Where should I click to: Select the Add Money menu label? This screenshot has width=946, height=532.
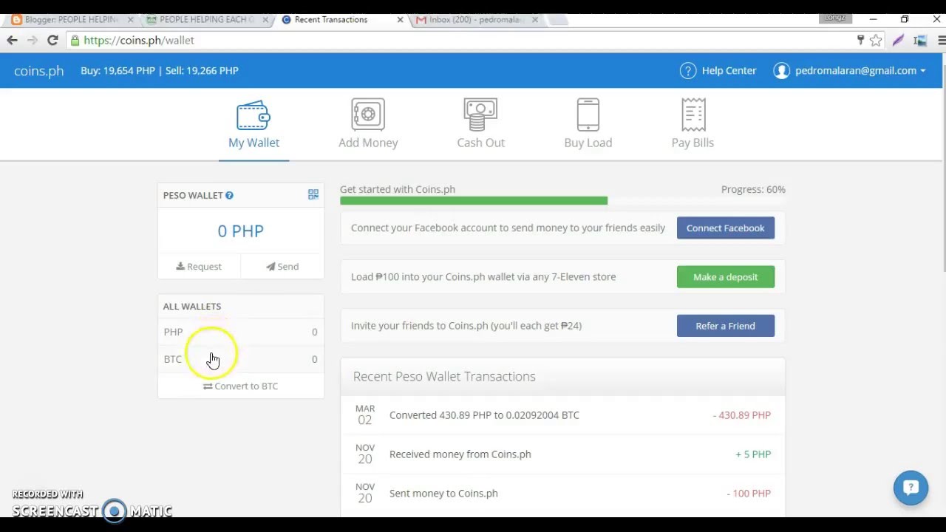[368, 143]
